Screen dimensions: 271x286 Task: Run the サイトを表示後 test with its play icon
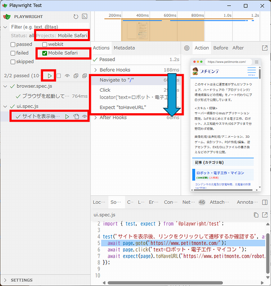(x=67, y=116)
